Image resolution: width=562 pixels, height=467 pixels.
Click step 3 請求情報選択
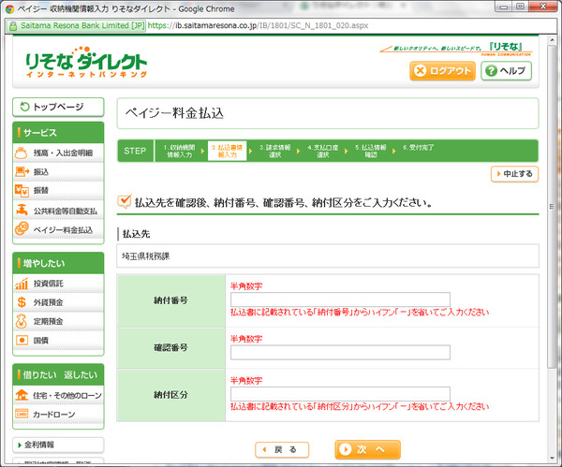point(274,151)
